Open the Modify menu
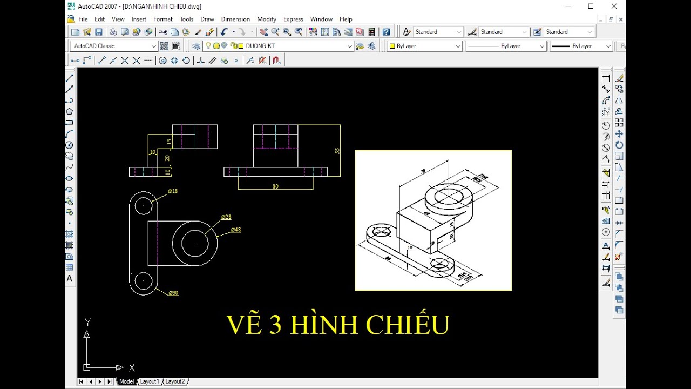The height and width of the screenshot is (389, 691). (x=267, y=19)
